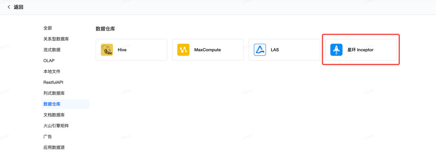Click the LAS card label text
Screen dimensions: 436x164
[x=275, y=50]
